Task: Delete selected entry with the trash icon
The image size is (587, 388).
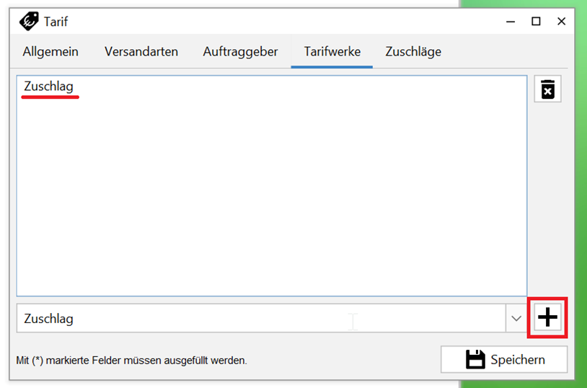Action: (548, 89)
